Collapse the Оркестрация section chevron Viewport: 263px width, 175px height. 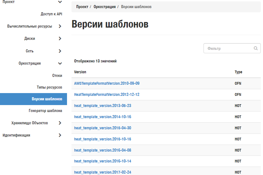[x=59, y=63]
